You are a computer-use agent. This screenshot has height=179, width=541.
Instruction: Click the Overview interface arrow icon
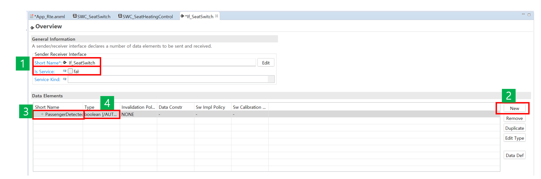point(32,27)
